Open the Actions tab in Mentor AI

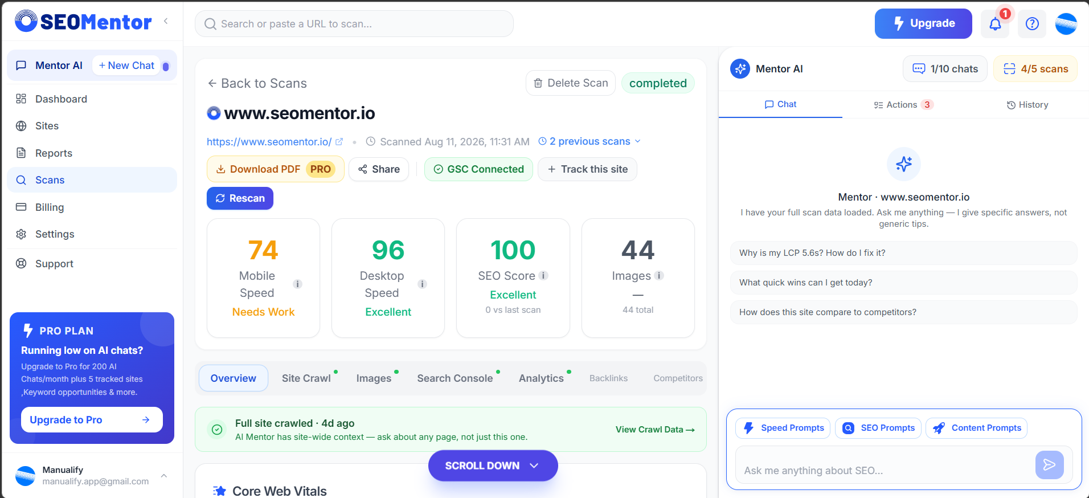[x=904, y=105]
